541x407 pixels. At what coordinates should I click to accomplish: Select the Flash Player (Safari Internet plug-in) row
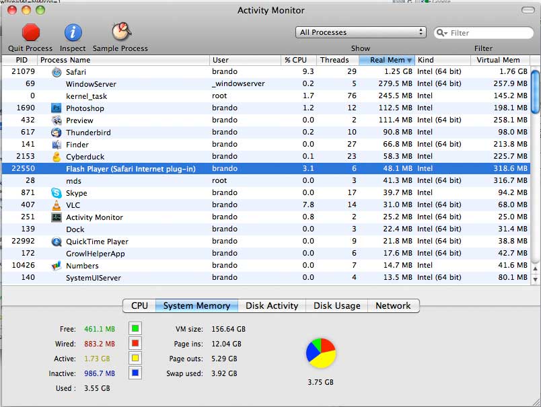266,169
